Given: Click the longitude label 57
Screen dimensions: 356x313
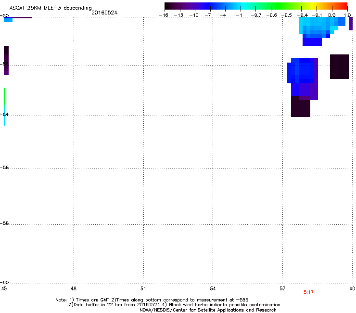Looking at the screenshot, I should [x=282, y=288].
